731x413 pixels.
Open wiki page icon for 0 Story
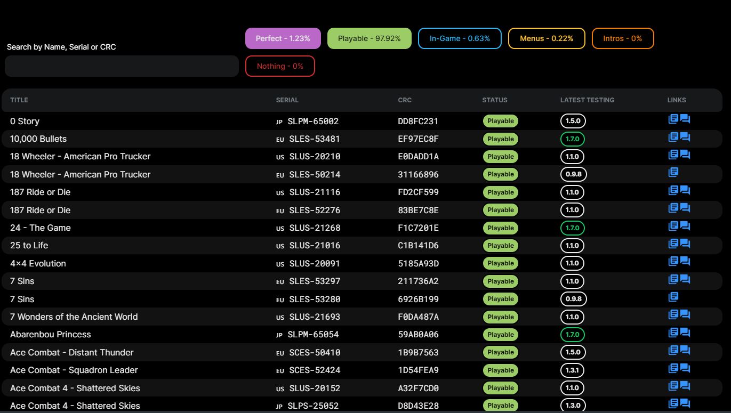click(673, 119)
